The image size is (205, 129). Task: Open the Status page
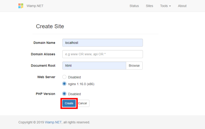134,6
